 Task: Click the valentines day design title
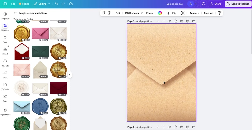(x=175, y=4)
